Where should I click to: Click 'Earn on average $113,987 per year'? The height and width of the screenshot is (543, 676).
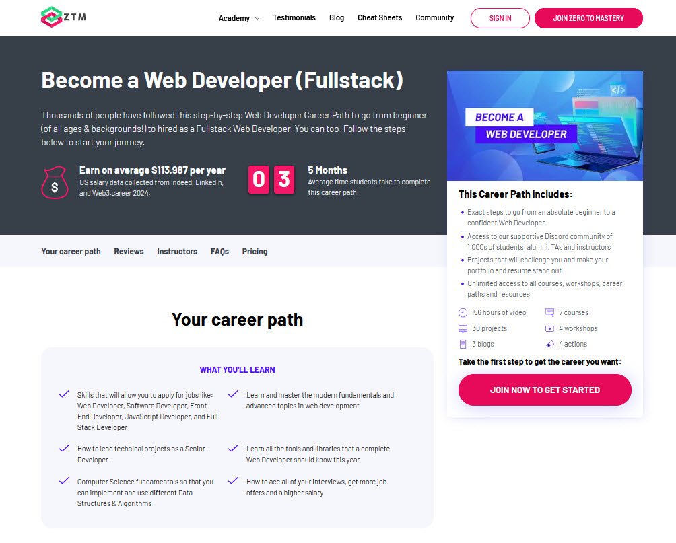click(x=152, y=170)
